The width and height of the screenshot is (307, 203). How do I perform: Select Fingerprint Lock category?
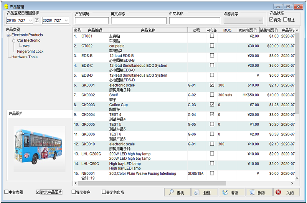[x=30, y=51]
